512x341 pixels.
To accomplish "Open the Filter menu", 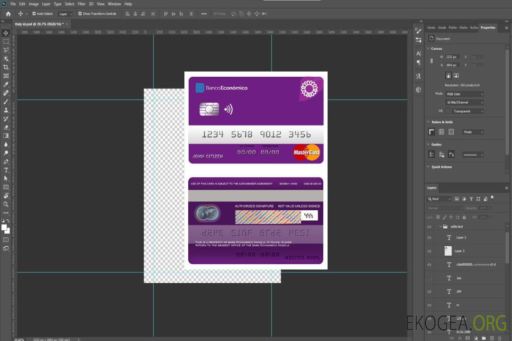I will click(x=82, y=4).
